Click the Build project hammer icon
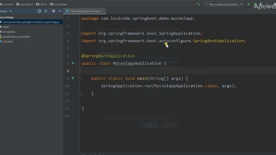The image size is (276, 155). [x=198, y=4]
